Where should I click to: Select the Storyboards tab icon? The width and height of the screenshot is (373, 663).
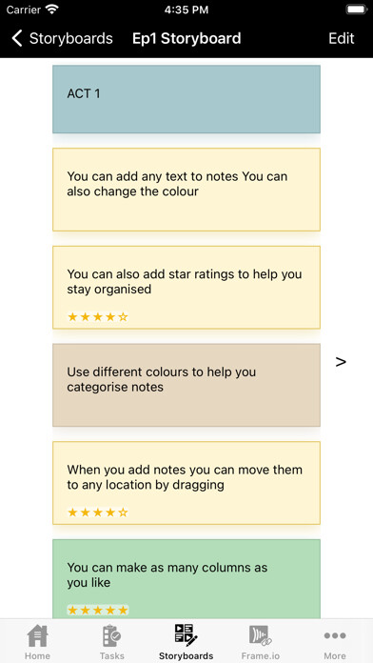[186, 635]
